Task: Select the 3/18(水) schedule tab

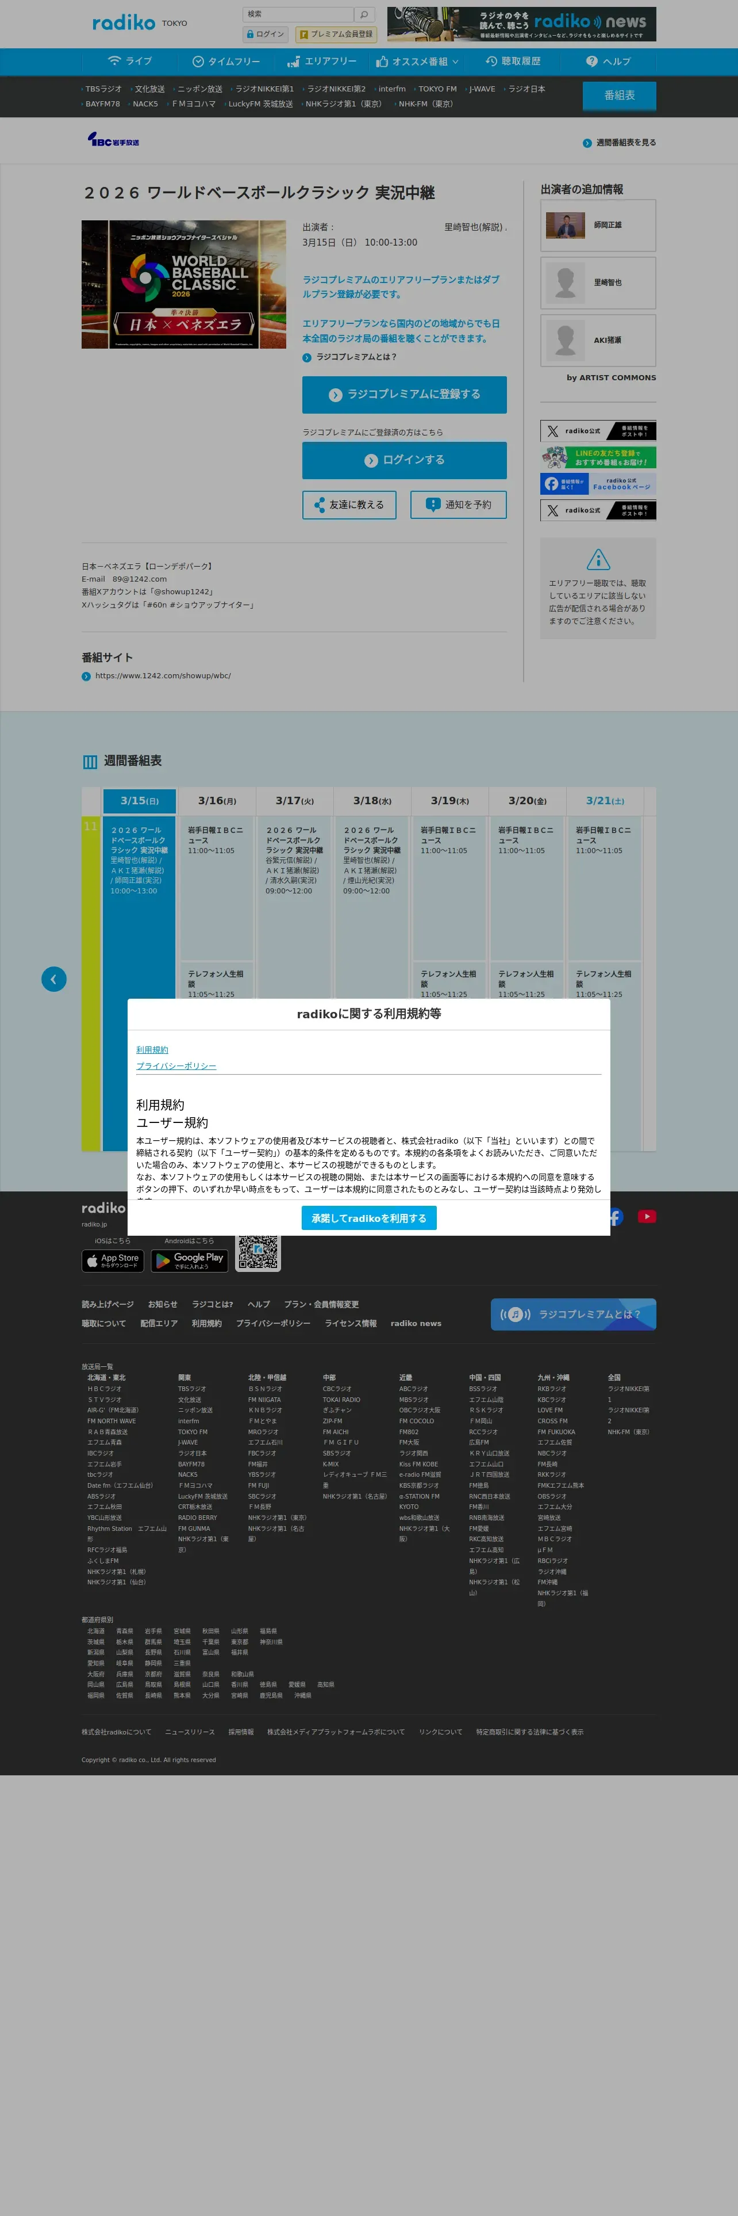Action: pyautogui.click(x=372, y=801)
